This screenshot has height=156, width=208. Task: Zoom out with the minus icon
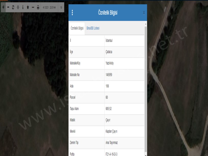pos(8,8)
